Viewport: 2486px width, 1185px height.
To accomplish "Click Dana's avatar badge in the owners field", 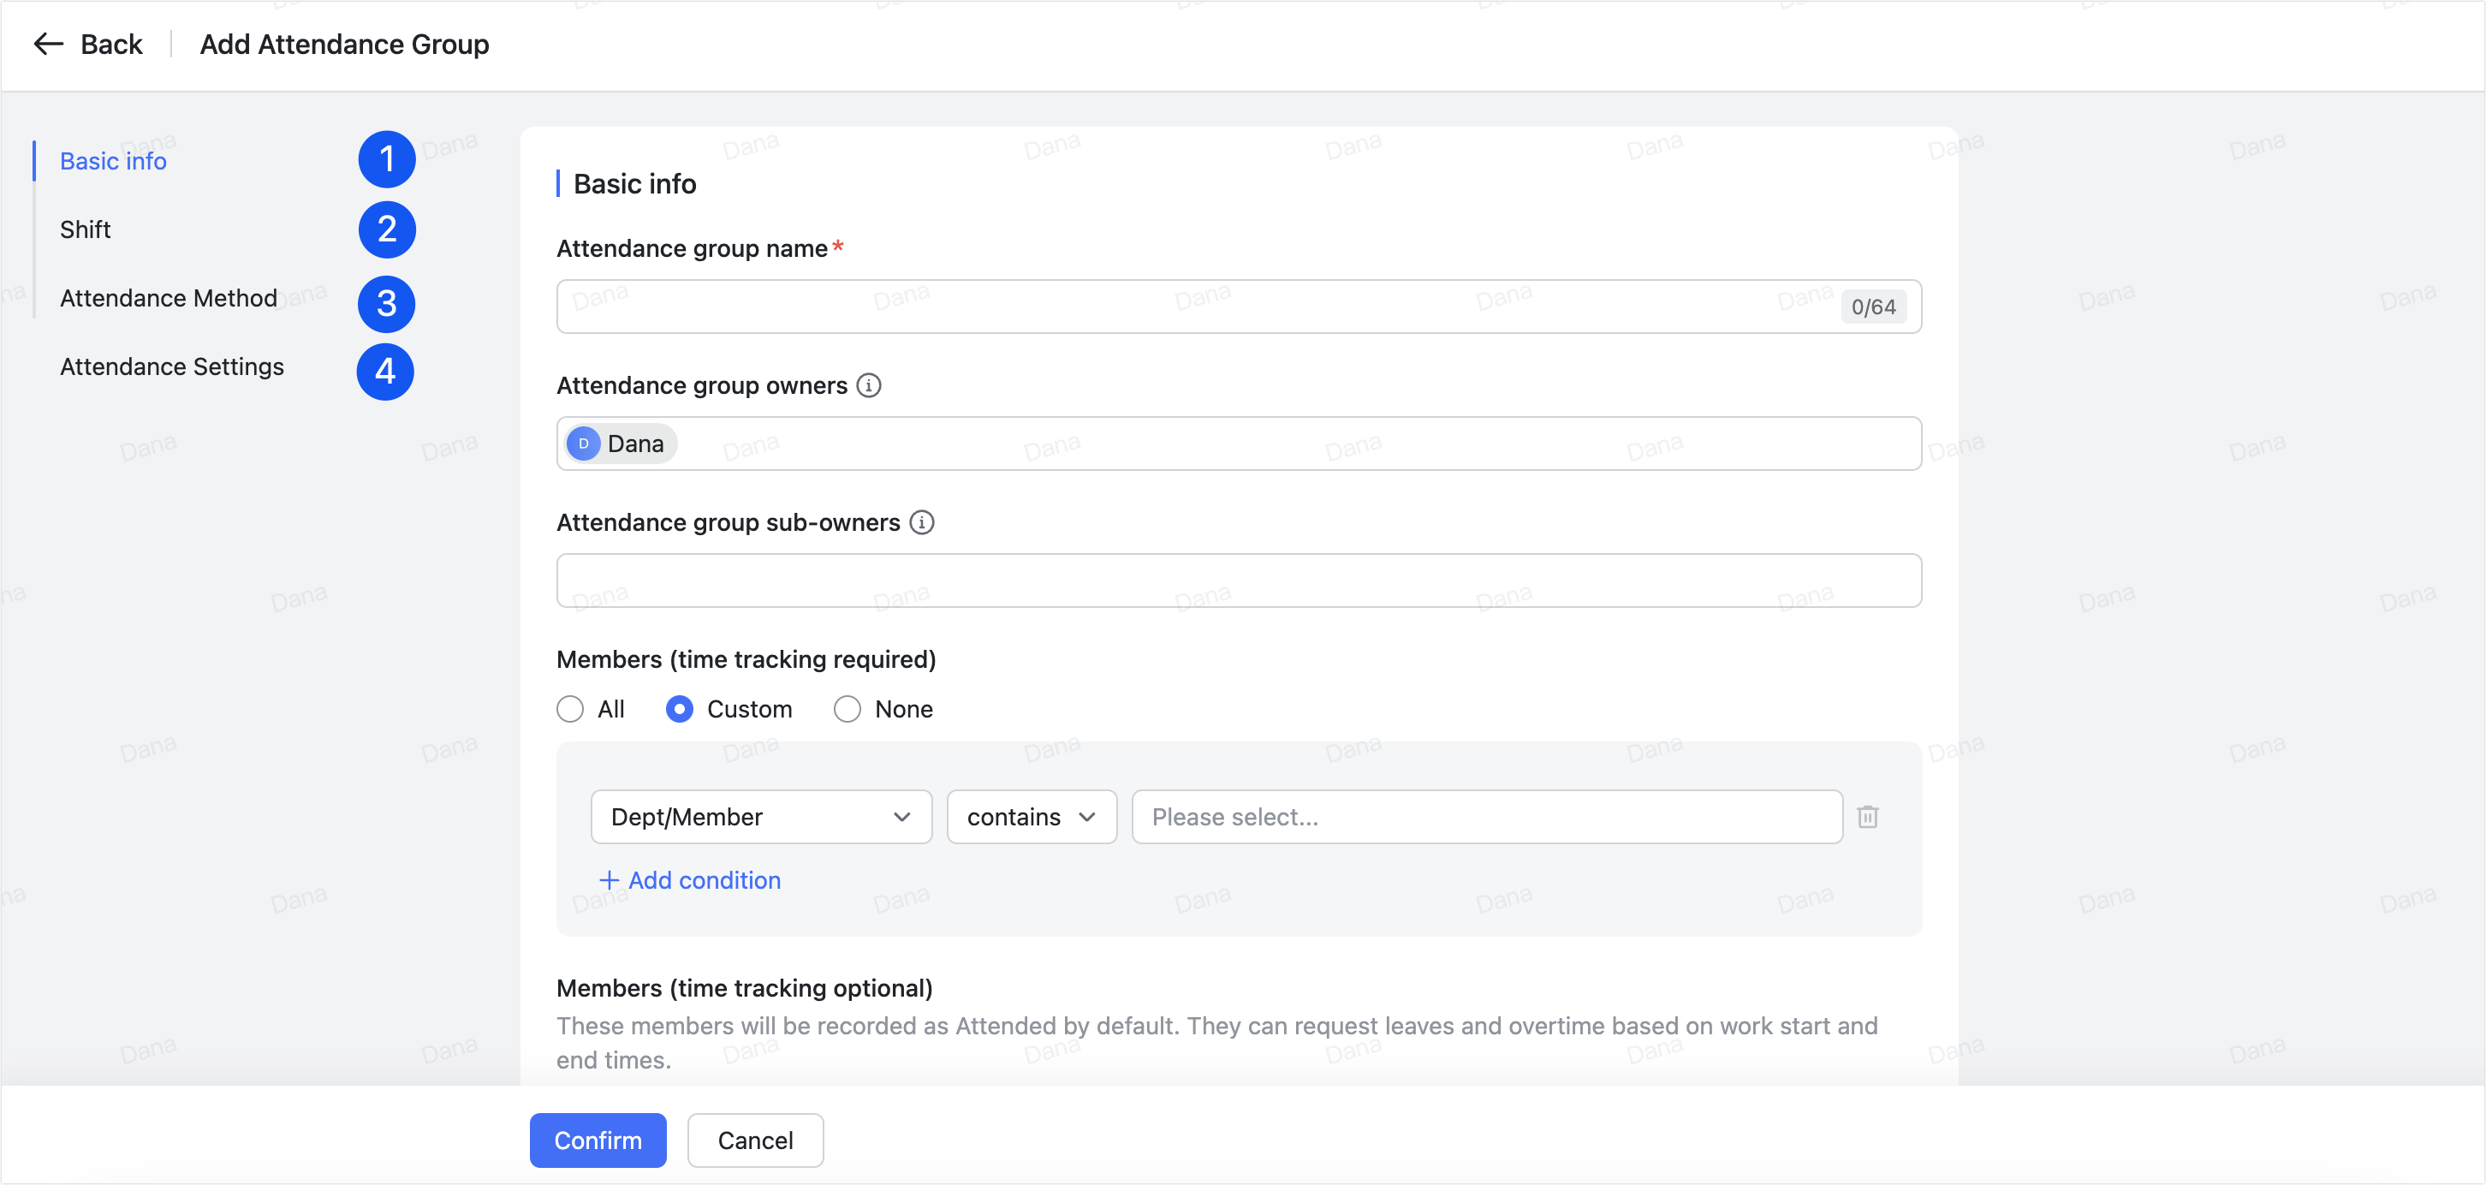I will pos(585,443).
